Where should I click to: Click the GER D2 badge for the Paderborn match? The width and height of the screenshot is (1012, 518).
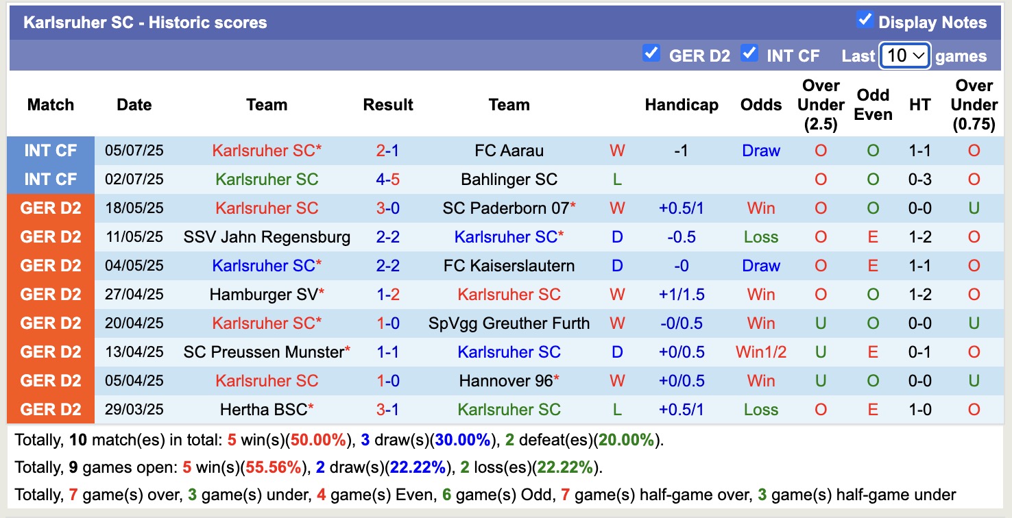click(51, 208)
